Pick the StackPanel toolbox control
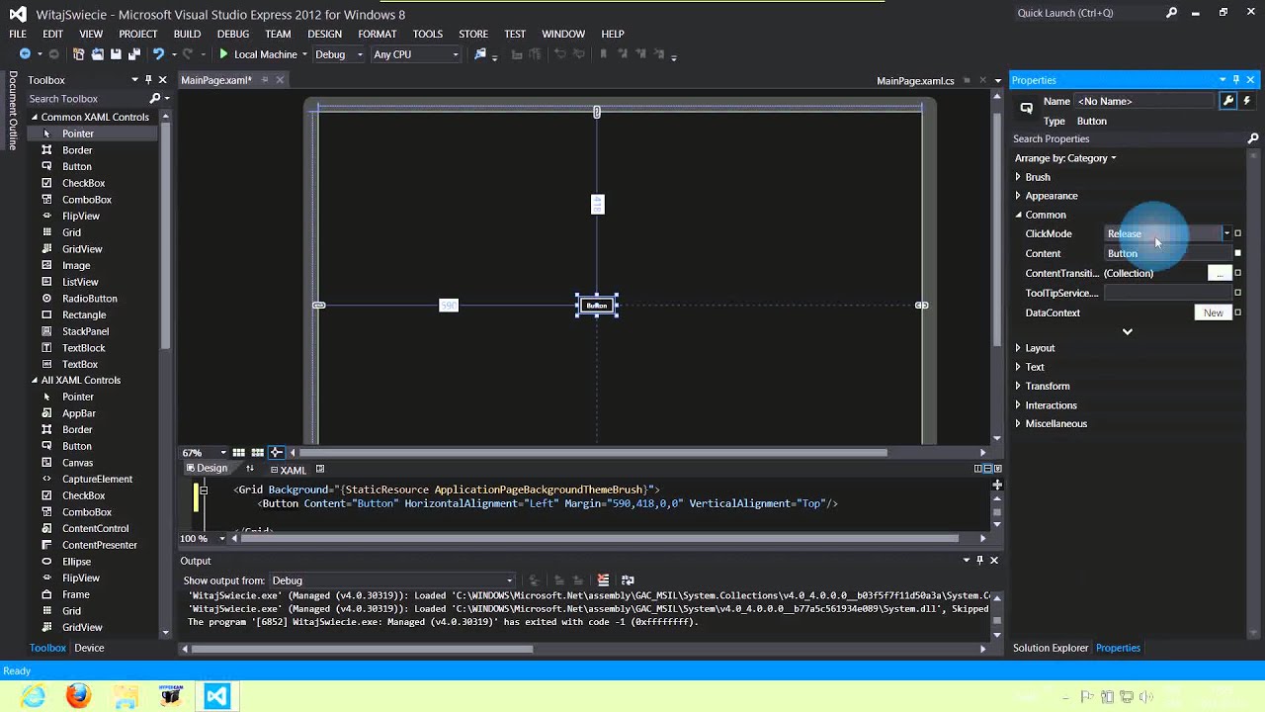This screenshot has height=712, width=1265. coord(85,331)
